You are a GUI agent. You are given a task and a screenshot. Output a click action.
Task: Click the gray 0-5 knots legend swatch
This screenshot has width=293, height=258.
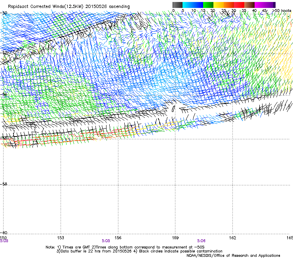tap(177, 5)
